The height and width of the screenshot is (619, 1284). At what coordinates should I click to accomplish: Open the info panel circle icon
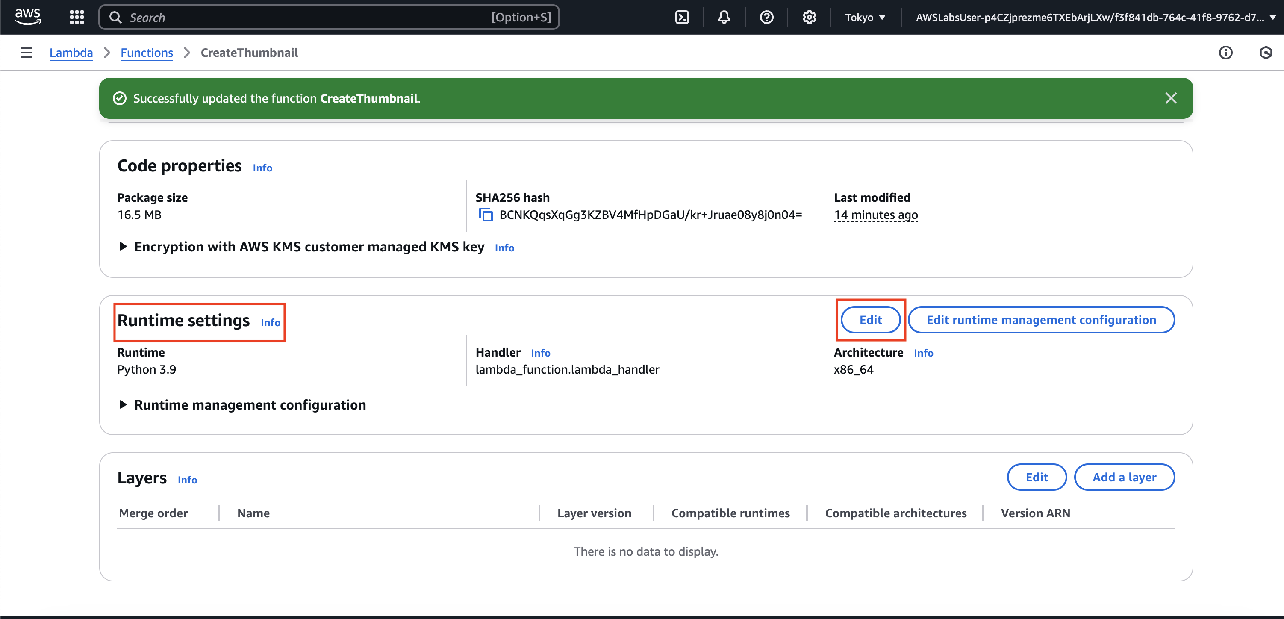1225,53
